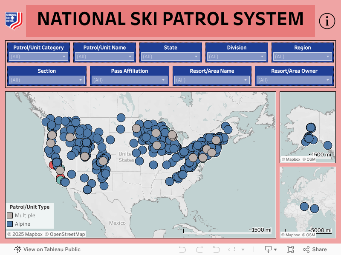Click the information icon in the header

[x=327, y=21]
